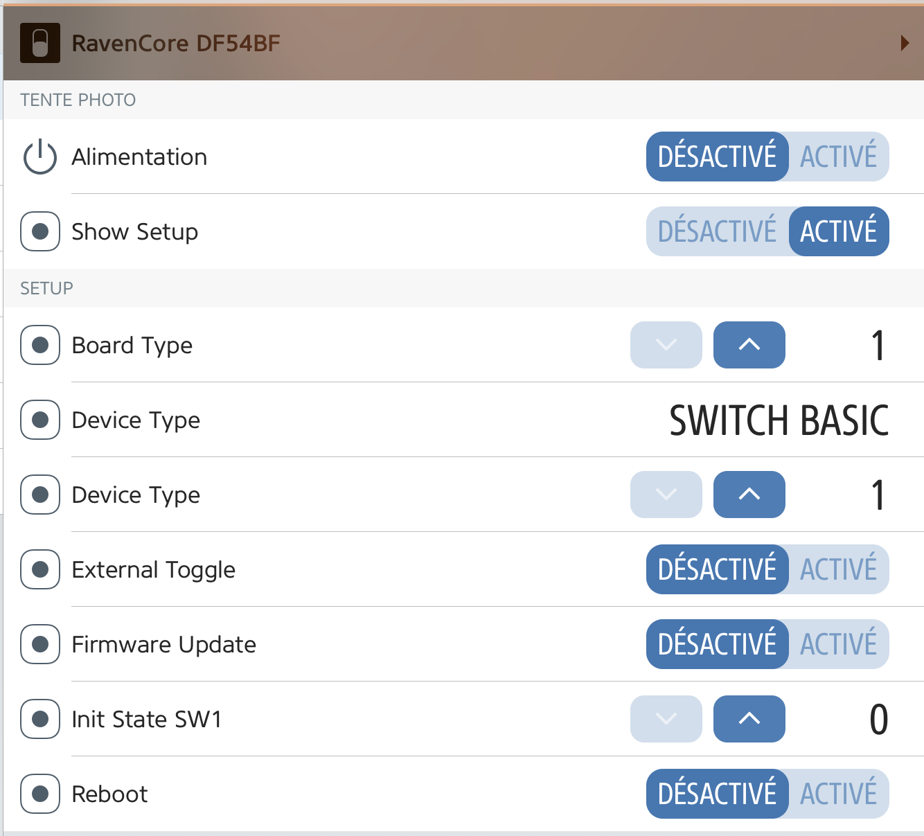924x836 pixels.
Task: Decrease Init State SW1 with down chevron
Action: 666,719
